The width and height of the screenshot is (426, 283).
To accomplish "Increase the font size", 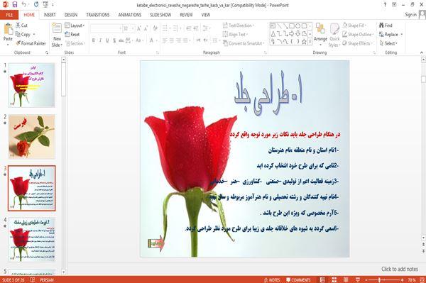I will [x=139, y=28].
